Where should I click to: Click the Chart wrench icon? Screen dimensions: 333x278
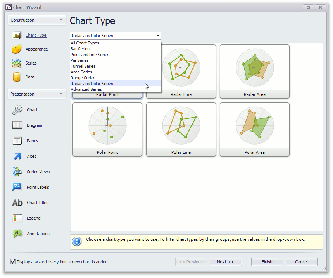click(17, 110)
